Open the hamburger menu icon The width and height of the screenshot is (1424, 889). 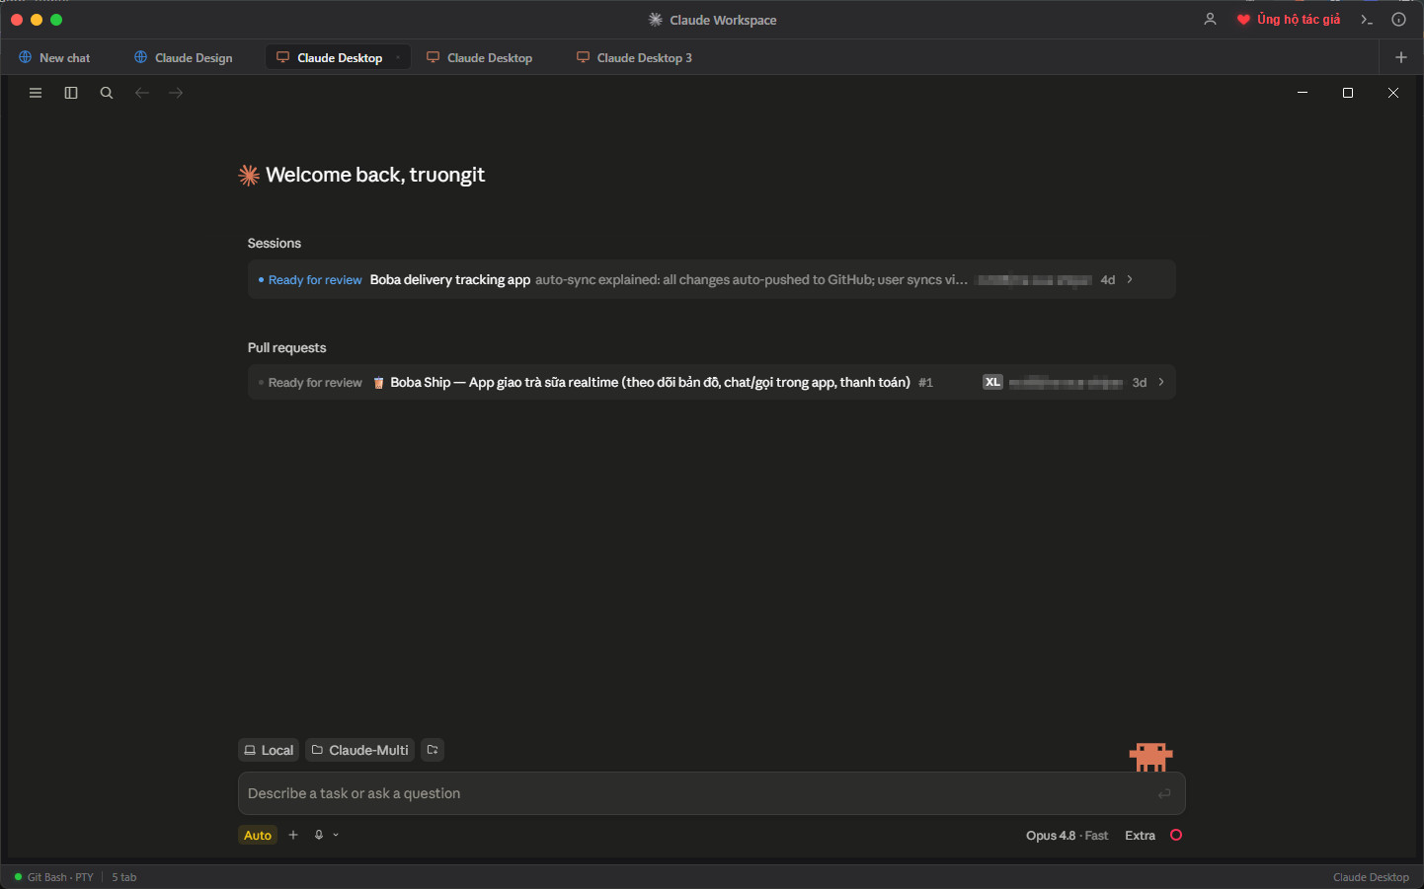coord(36,93)
